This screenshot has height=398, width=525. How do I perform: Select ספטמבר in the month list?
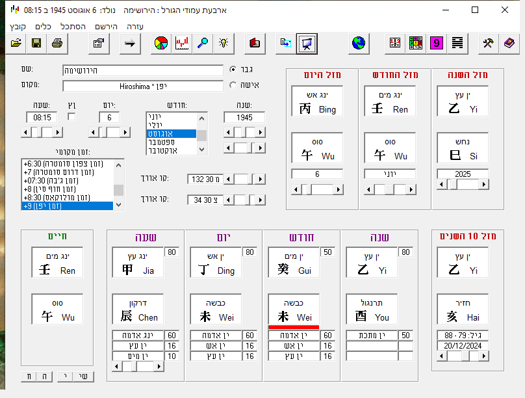pyautogui.click(x=172, y=142)
